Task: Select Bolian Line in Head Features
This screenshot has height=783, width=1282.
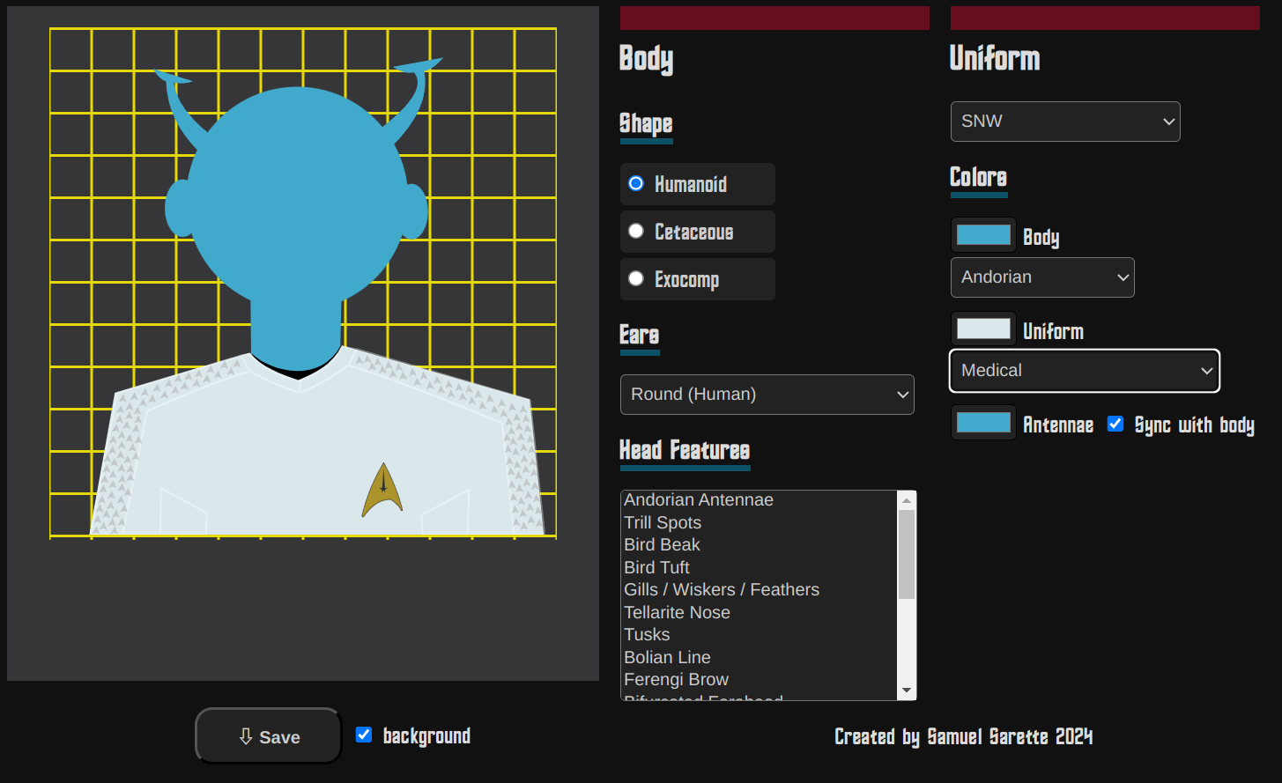Action: click(x=759, y=657)
